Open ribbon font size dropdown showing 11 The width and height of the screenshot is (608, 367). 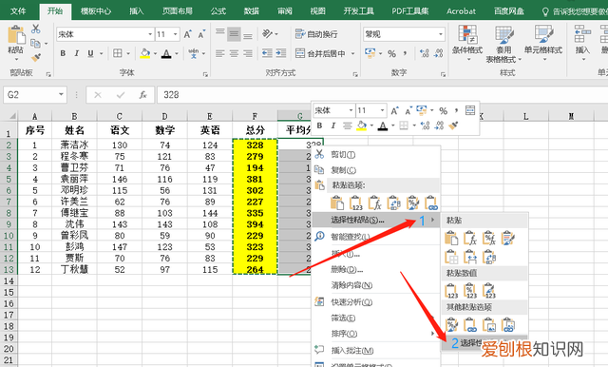[175, 34]
